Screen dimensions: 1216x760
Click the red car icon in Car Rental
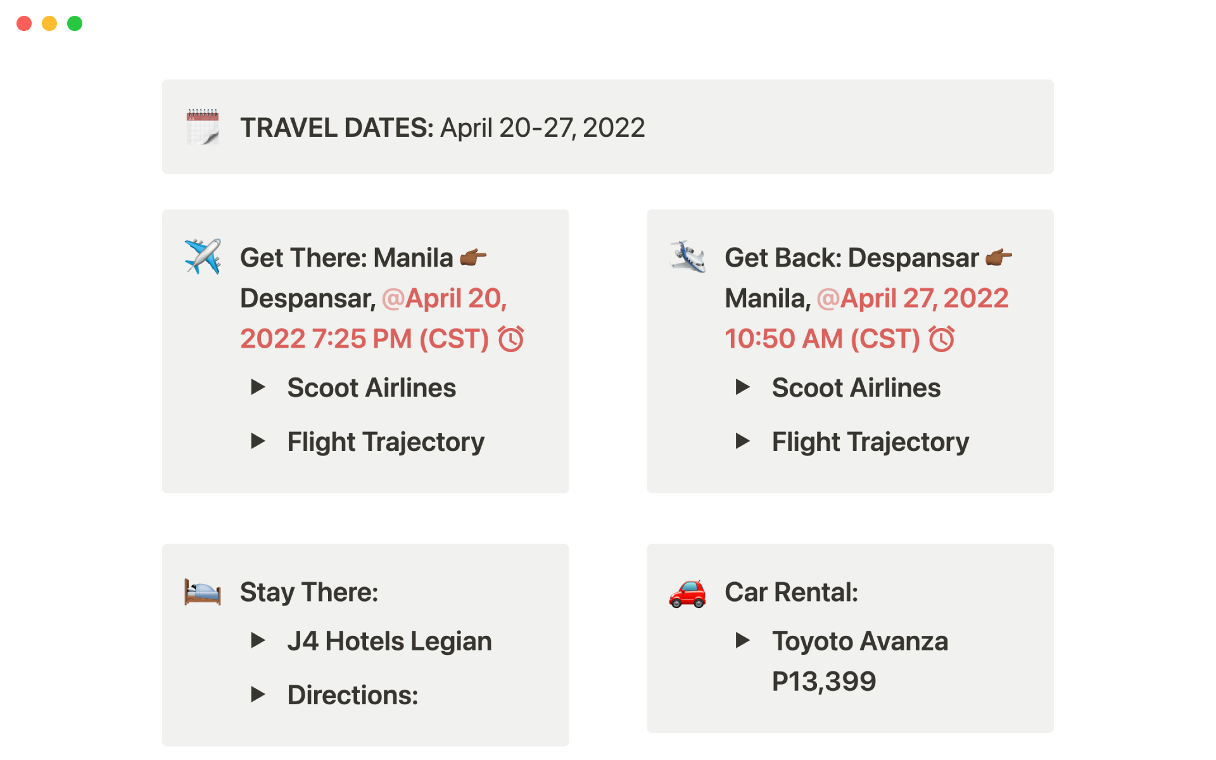point(688,593)
